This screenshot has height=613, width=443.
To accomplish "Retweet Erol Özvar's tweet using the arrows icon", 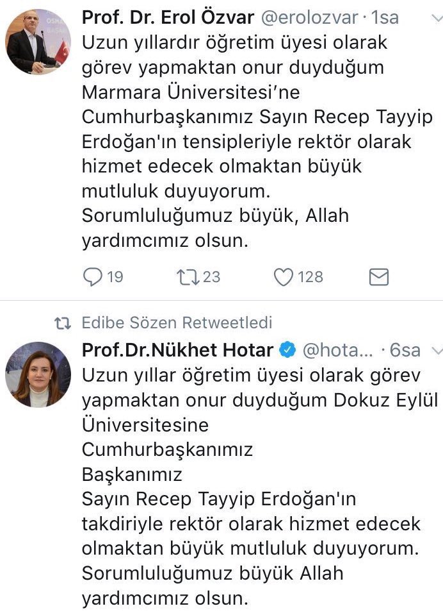I will pyautogui.click(x=186, y=276).
